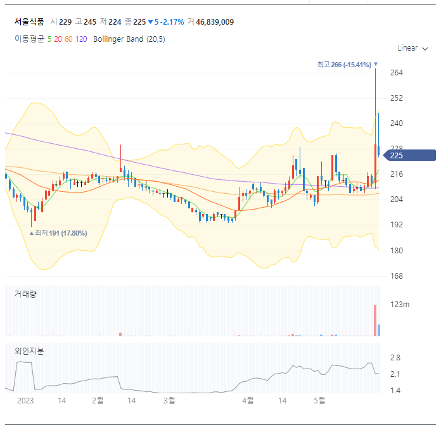Select the 60-day moving average label
441x430 pixels.
click(x=68, y=39)
